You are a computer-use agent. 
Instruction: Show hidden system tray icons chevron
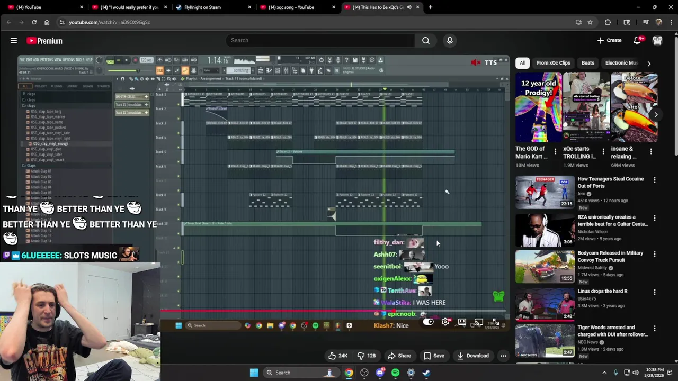pos(604,373)
